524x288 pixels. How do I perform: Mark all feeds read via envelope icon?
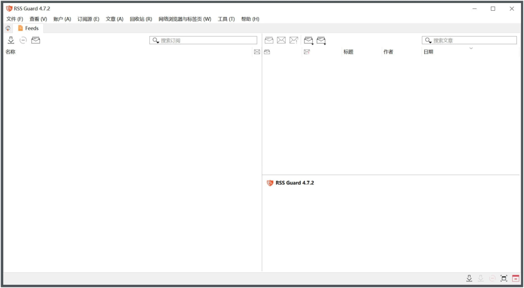pyautogui.click(x=35, y=40)
